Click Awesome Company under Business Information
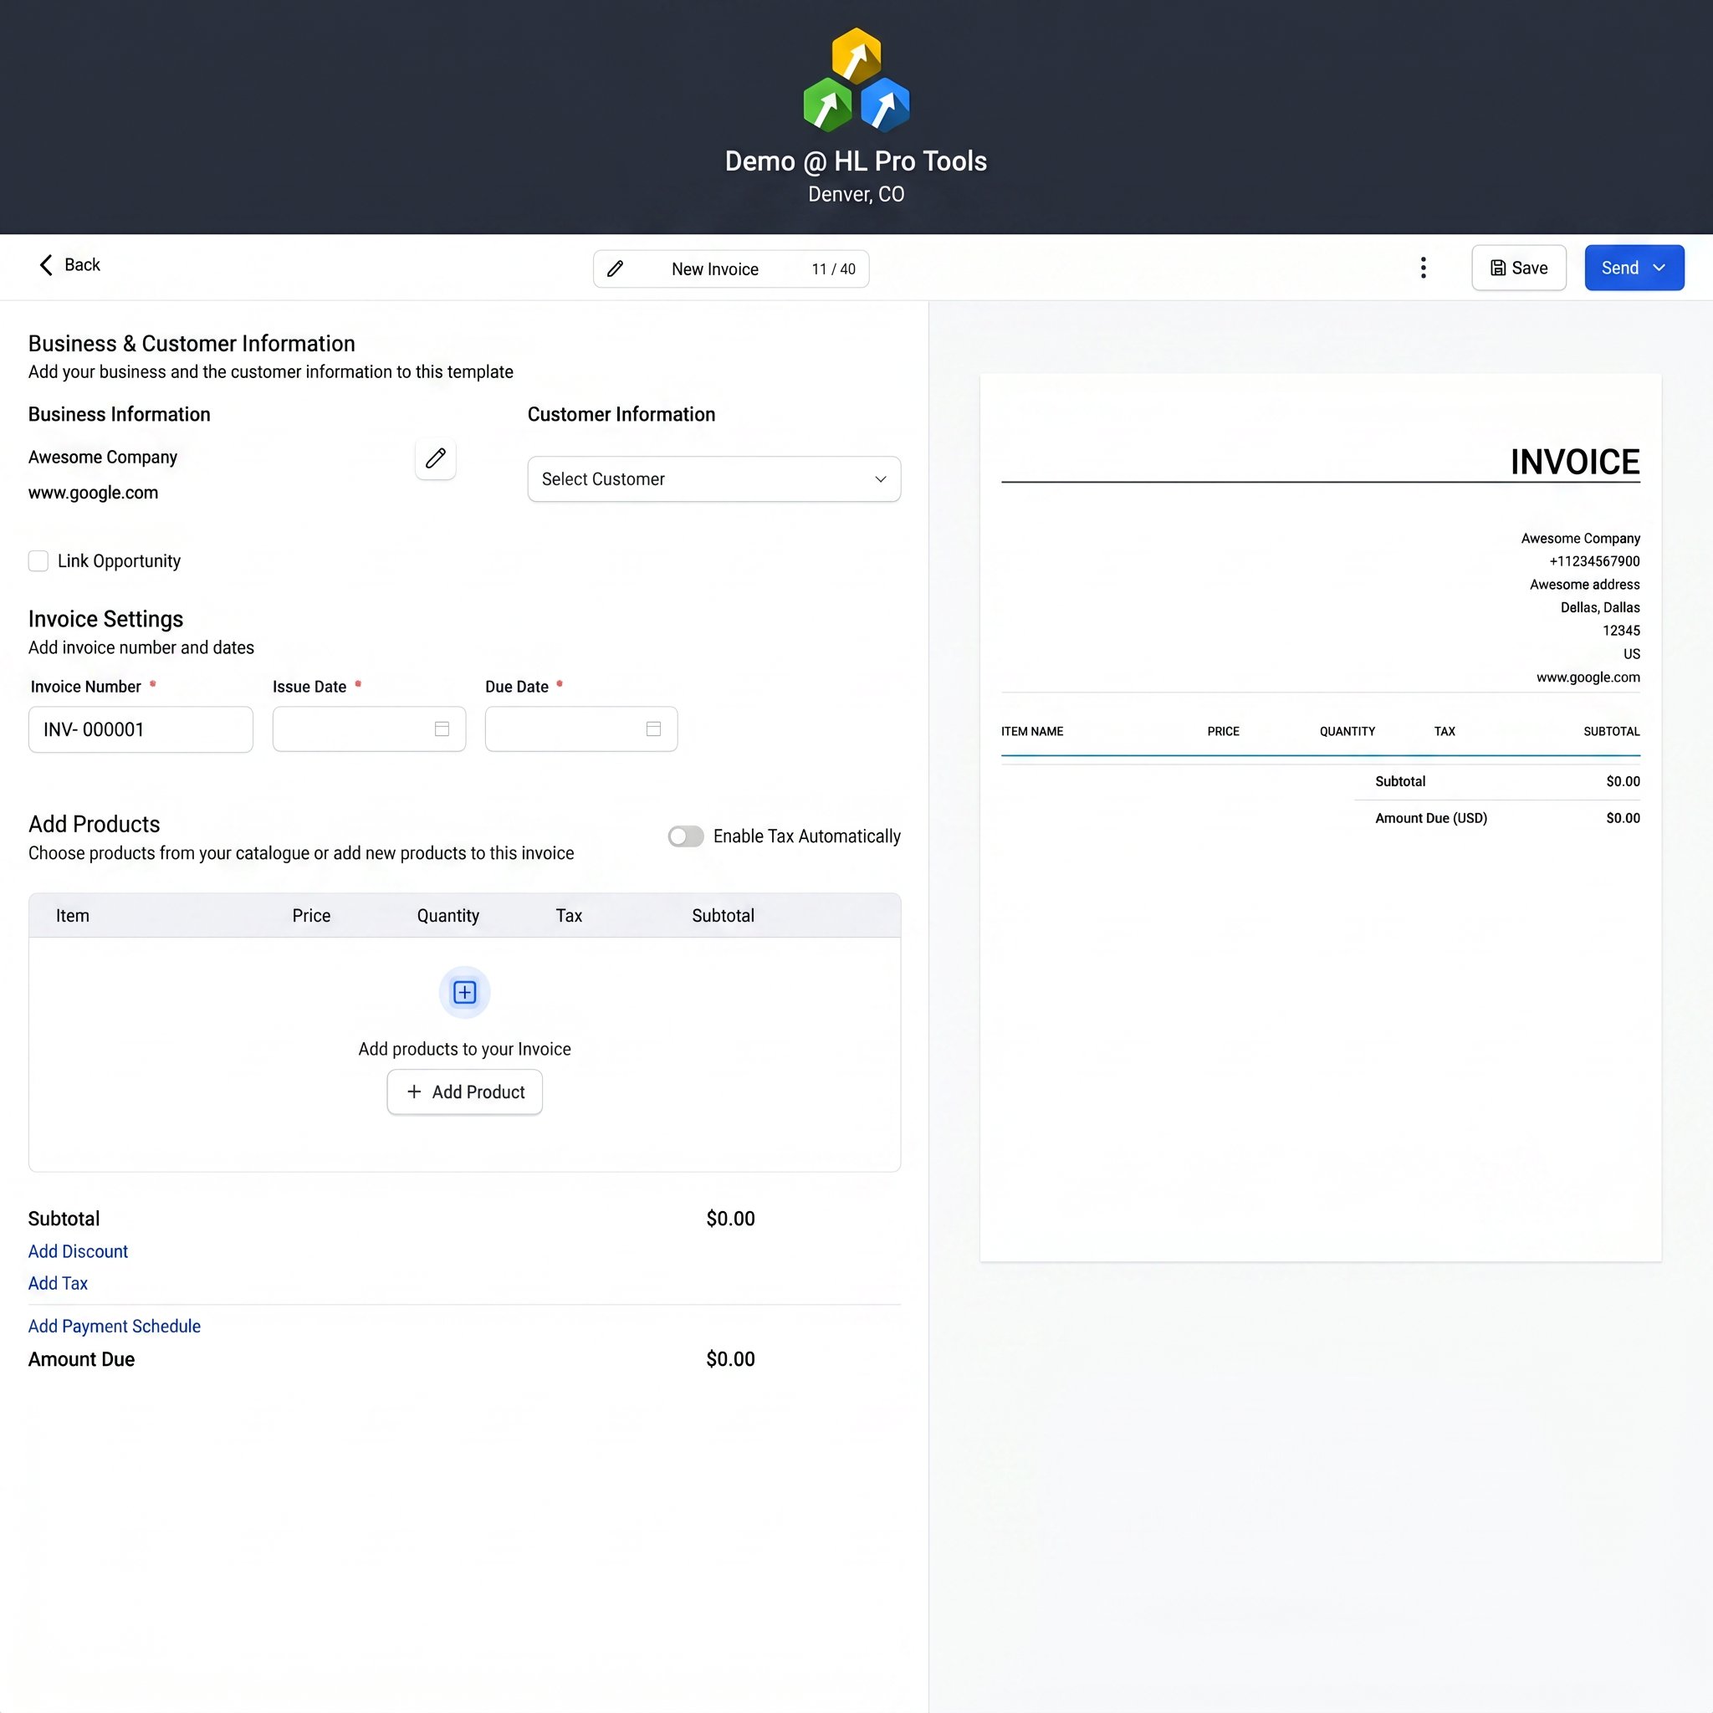Viewport: 1713px width, 1713px height. click(x=103, y=457)
